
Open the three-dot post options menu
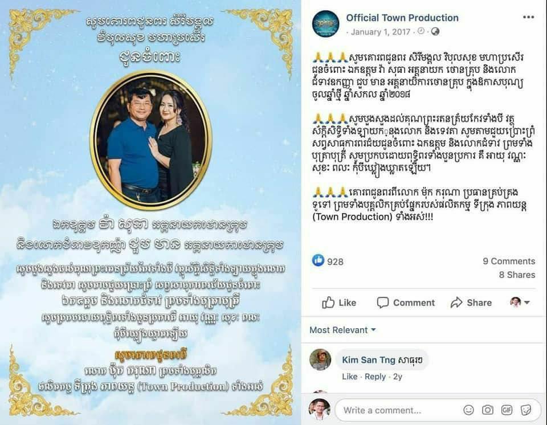click(x=528, y=17)
